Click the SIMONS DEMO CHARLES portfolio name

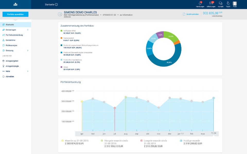(80, 12)
